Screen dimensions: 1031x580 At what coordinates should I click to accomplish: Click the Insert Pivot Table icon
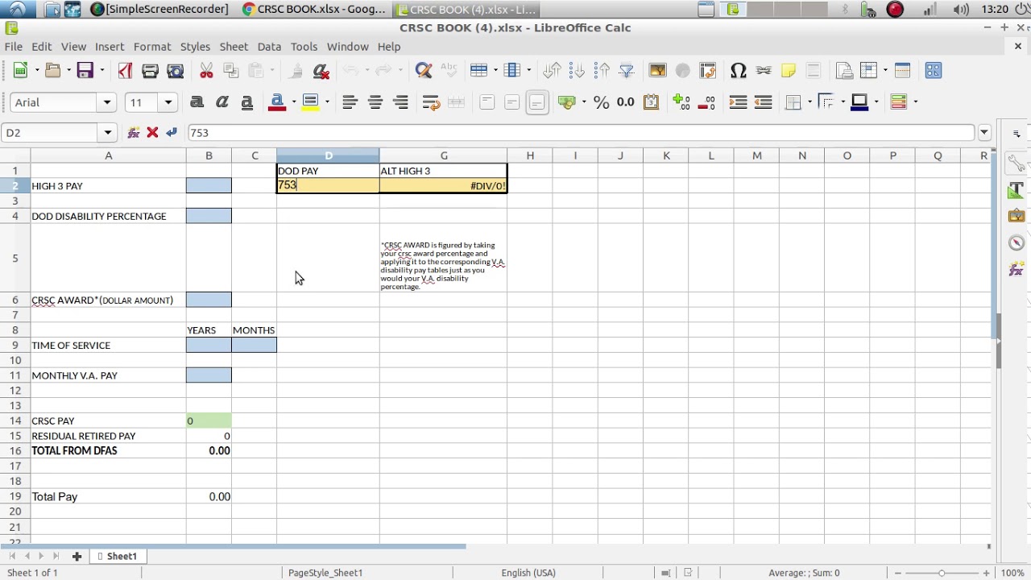708,71
